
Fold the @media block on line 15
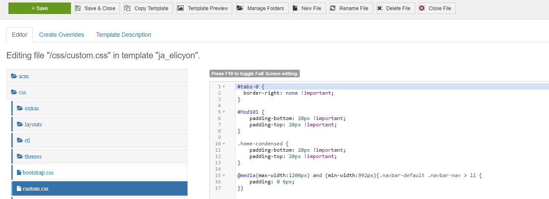pyautogui.click(x=224, y=175)
